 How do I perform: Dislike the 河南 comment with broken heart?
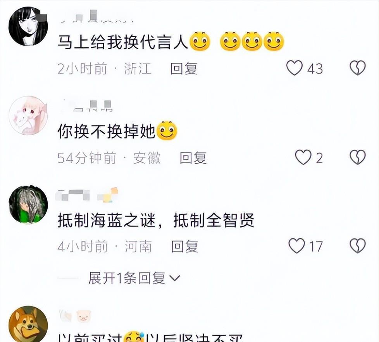click(358, 246)
